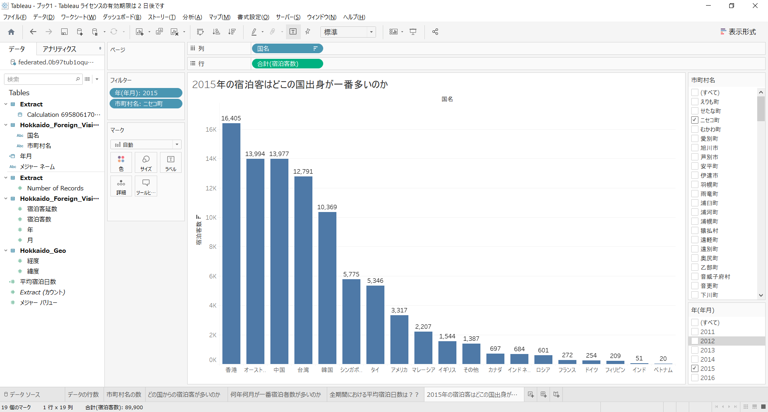
Task: Switch to the 何年何月が一番宿泊者数が多いのか sheet tab
Action: click(276, 394)
